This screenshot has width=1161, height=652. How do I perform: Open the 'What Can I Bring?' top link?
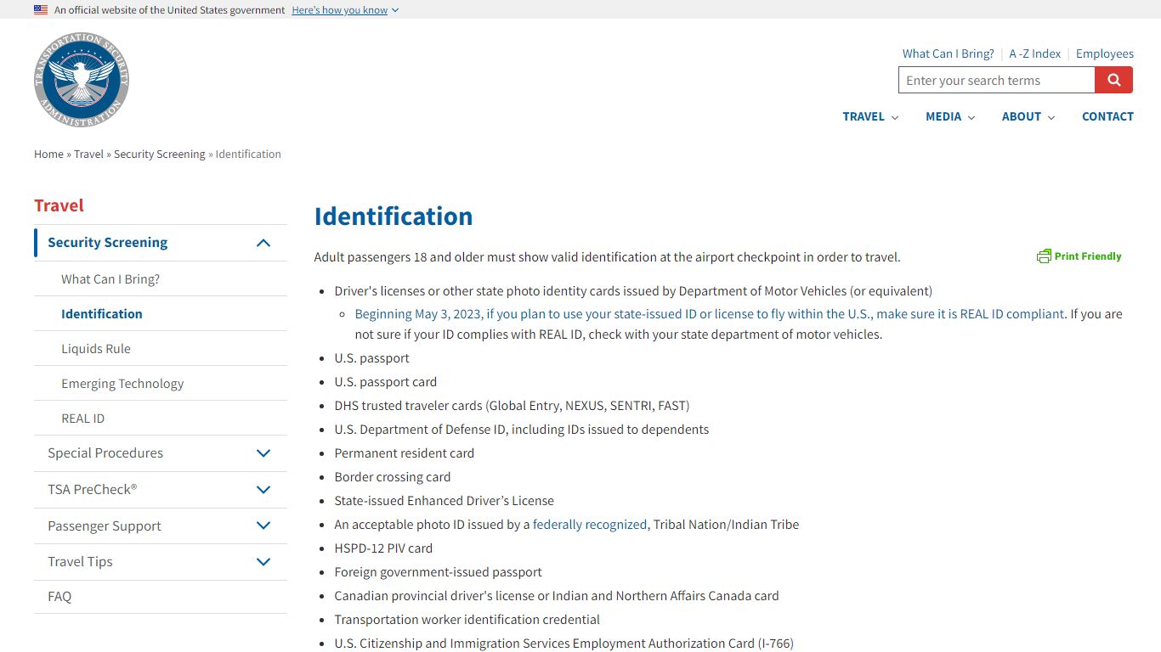tap(948, 53)
